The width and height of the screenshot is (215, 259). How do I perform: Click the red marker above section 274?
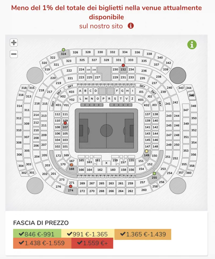click(x=71, y=186)
